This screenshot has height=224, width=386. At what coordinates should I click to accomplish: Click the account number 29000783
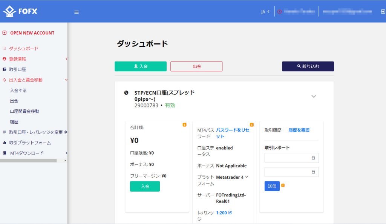(x=146, y=105)
